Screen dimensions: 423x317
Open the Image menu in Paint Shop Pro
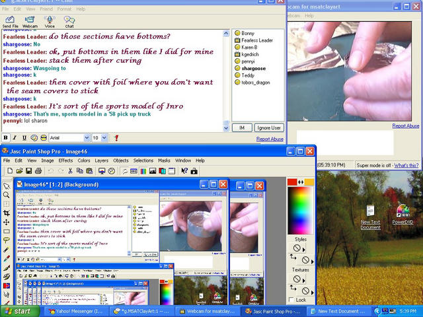click(x=48, y=160)
